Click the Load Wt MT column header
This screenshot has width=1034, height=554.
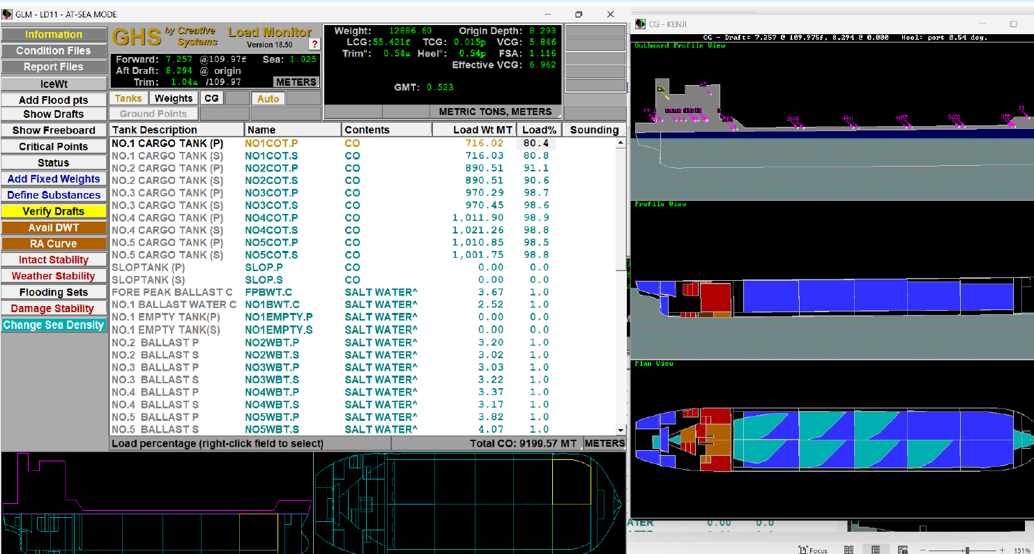pos(475,130)
